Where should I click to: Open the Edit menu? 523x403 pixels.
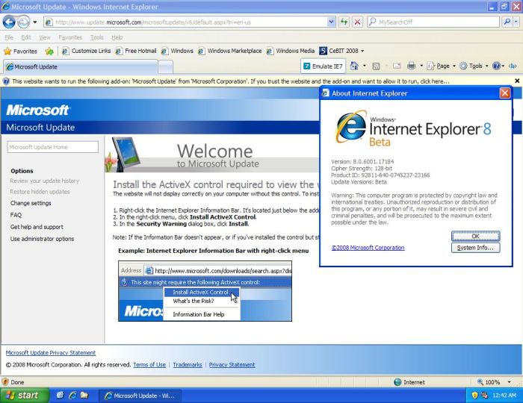[26, 37]
